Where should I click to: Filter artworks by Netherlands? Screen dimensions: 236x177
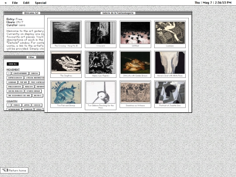14,109
